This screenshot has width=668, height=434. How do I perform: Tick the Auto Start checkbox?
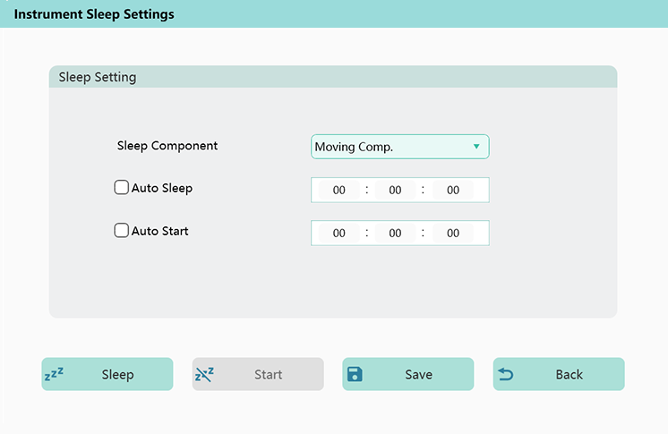(122, 231)
